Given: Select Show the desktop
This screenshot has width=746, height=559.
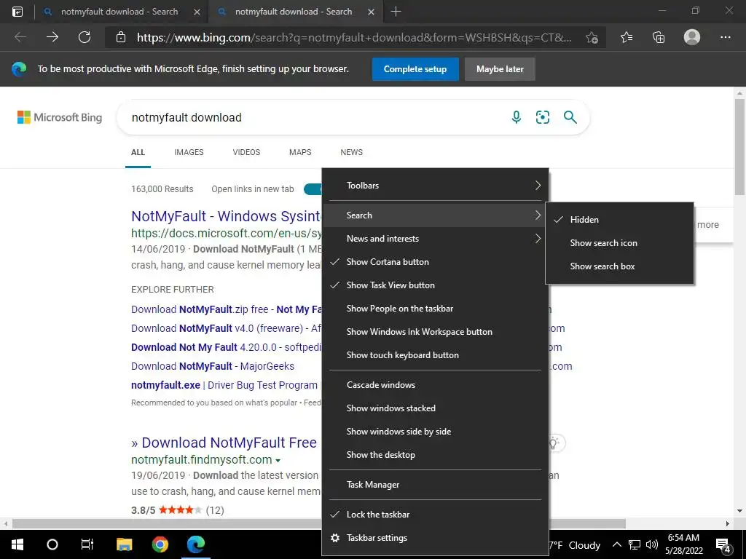Looking at the screenshot, I should pyautogui.click(x=436, y=455).
